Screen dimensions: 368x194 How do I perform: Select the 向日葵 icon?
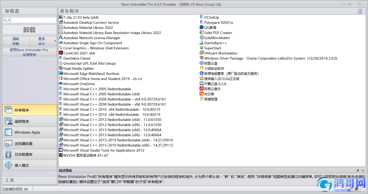coord(202,94)
